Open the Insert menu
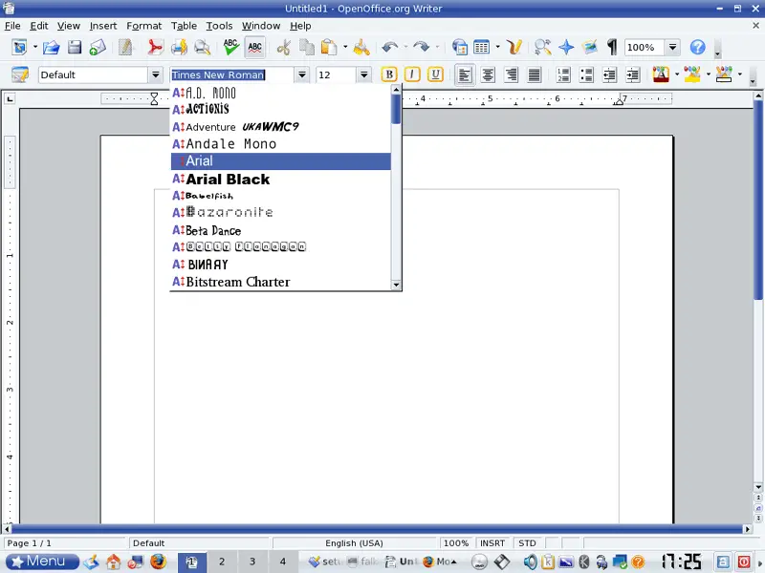Viewport: 765px width, 573px height. [103, 26]
